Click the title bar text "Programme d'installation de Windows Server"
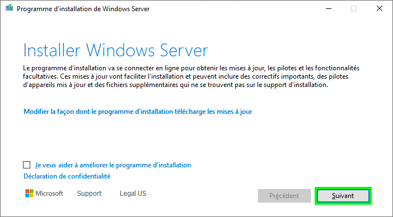Image resolution: width=393 pixels, height=217 pixels. [83, 9]
